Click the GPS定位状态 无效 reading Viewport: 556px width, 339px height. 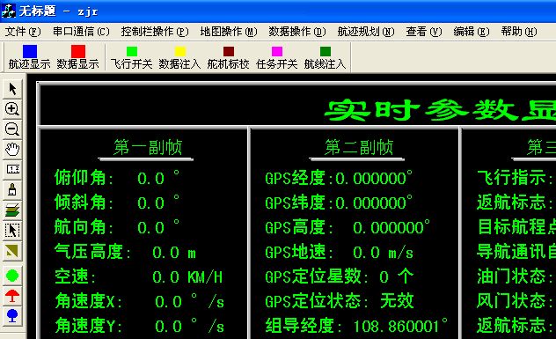340,301
